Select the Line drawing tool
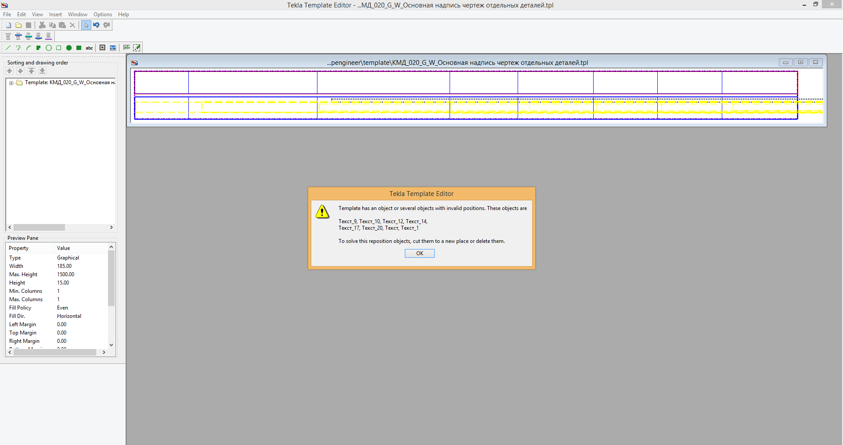Screen dimensions: 843x445 [8, 48]
